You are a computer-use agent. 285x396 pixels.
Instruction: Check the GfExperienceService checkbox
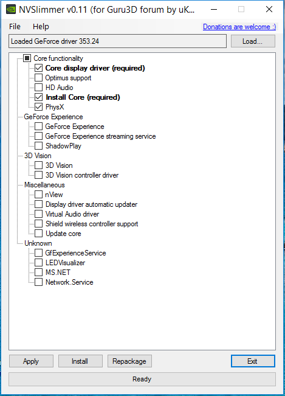[39, 253]
